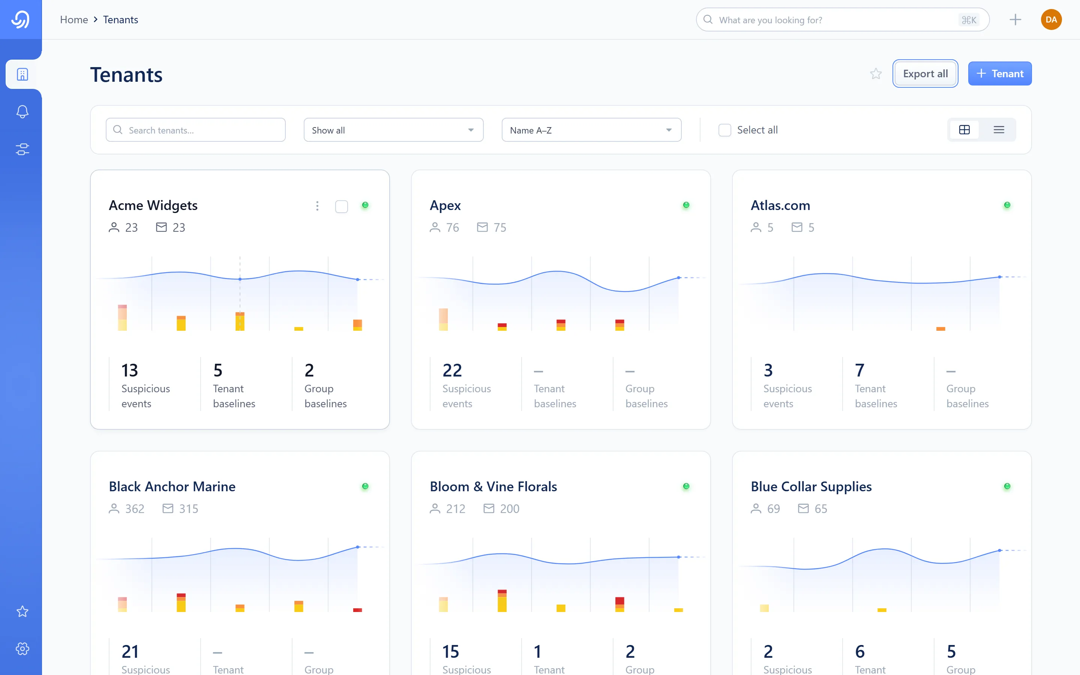Open Acme Widgets three-dot menu
This screenshot has width=1080, height=675.
[x=317, y=206]
